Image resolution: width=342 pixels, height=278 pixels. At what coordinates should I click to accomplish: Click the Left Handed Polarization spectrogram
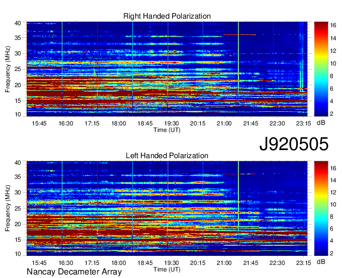coord(167,208)
